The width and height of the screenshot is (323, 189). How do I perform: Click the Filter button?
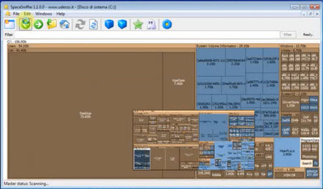[x=288, y=35]
